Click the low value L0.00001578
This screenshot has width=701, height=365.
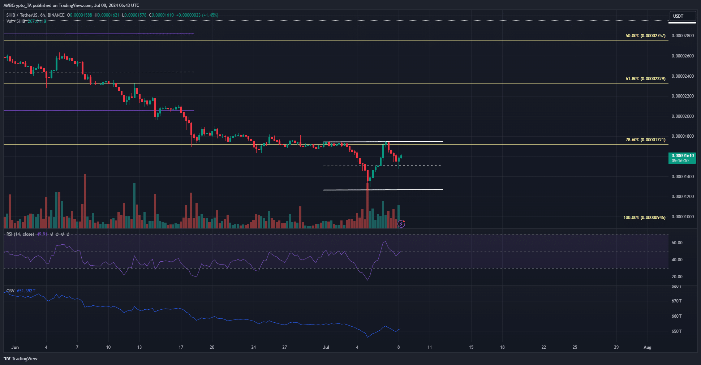tap(134, 15)
